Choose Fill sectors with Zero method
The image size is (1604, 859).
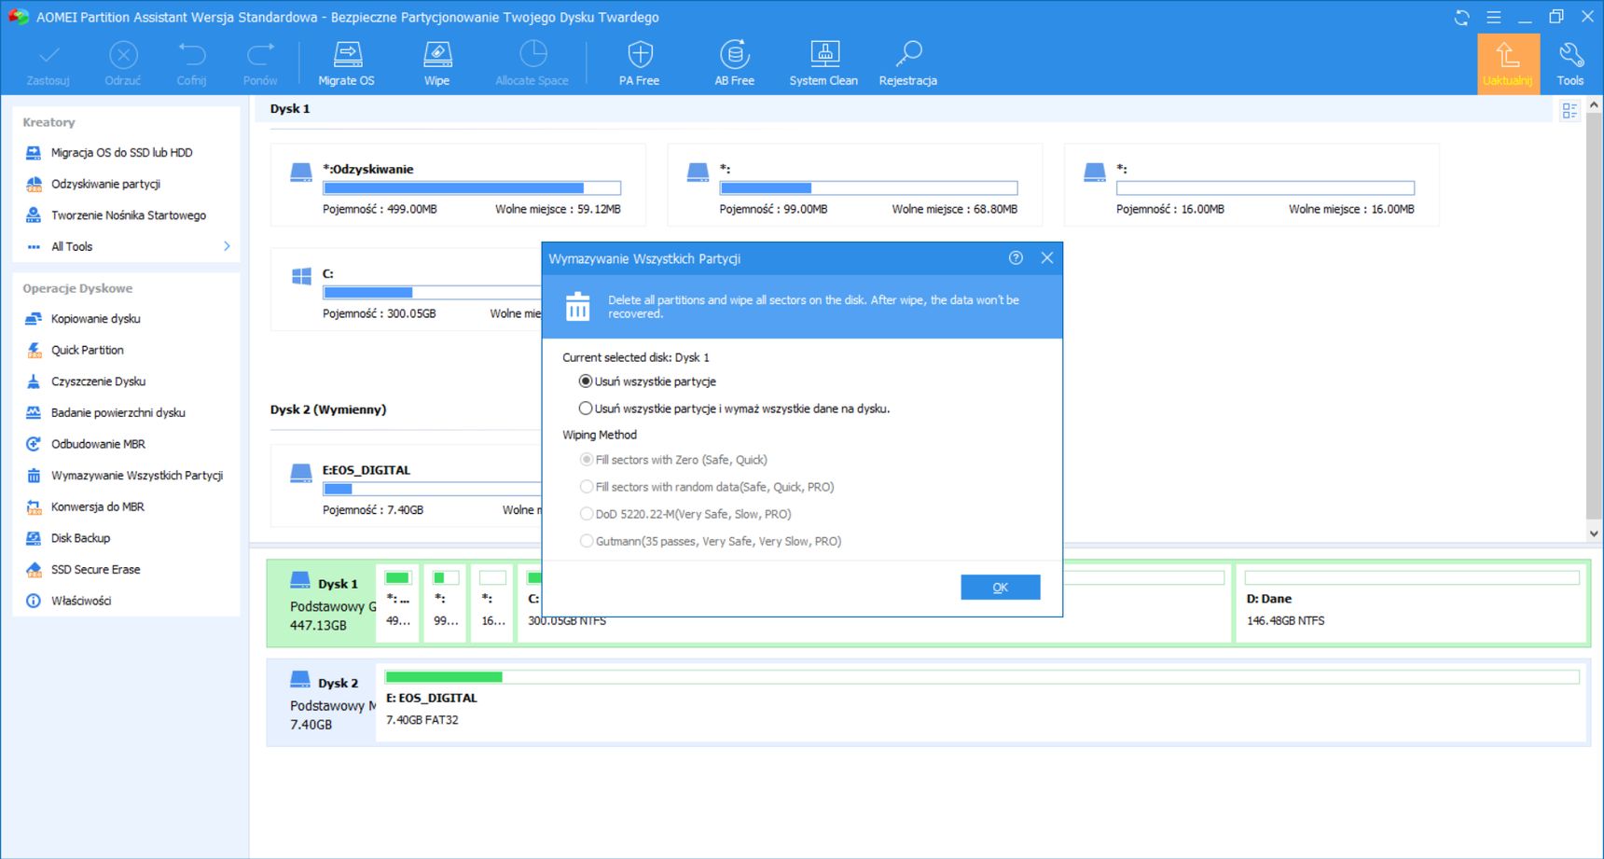587,460
